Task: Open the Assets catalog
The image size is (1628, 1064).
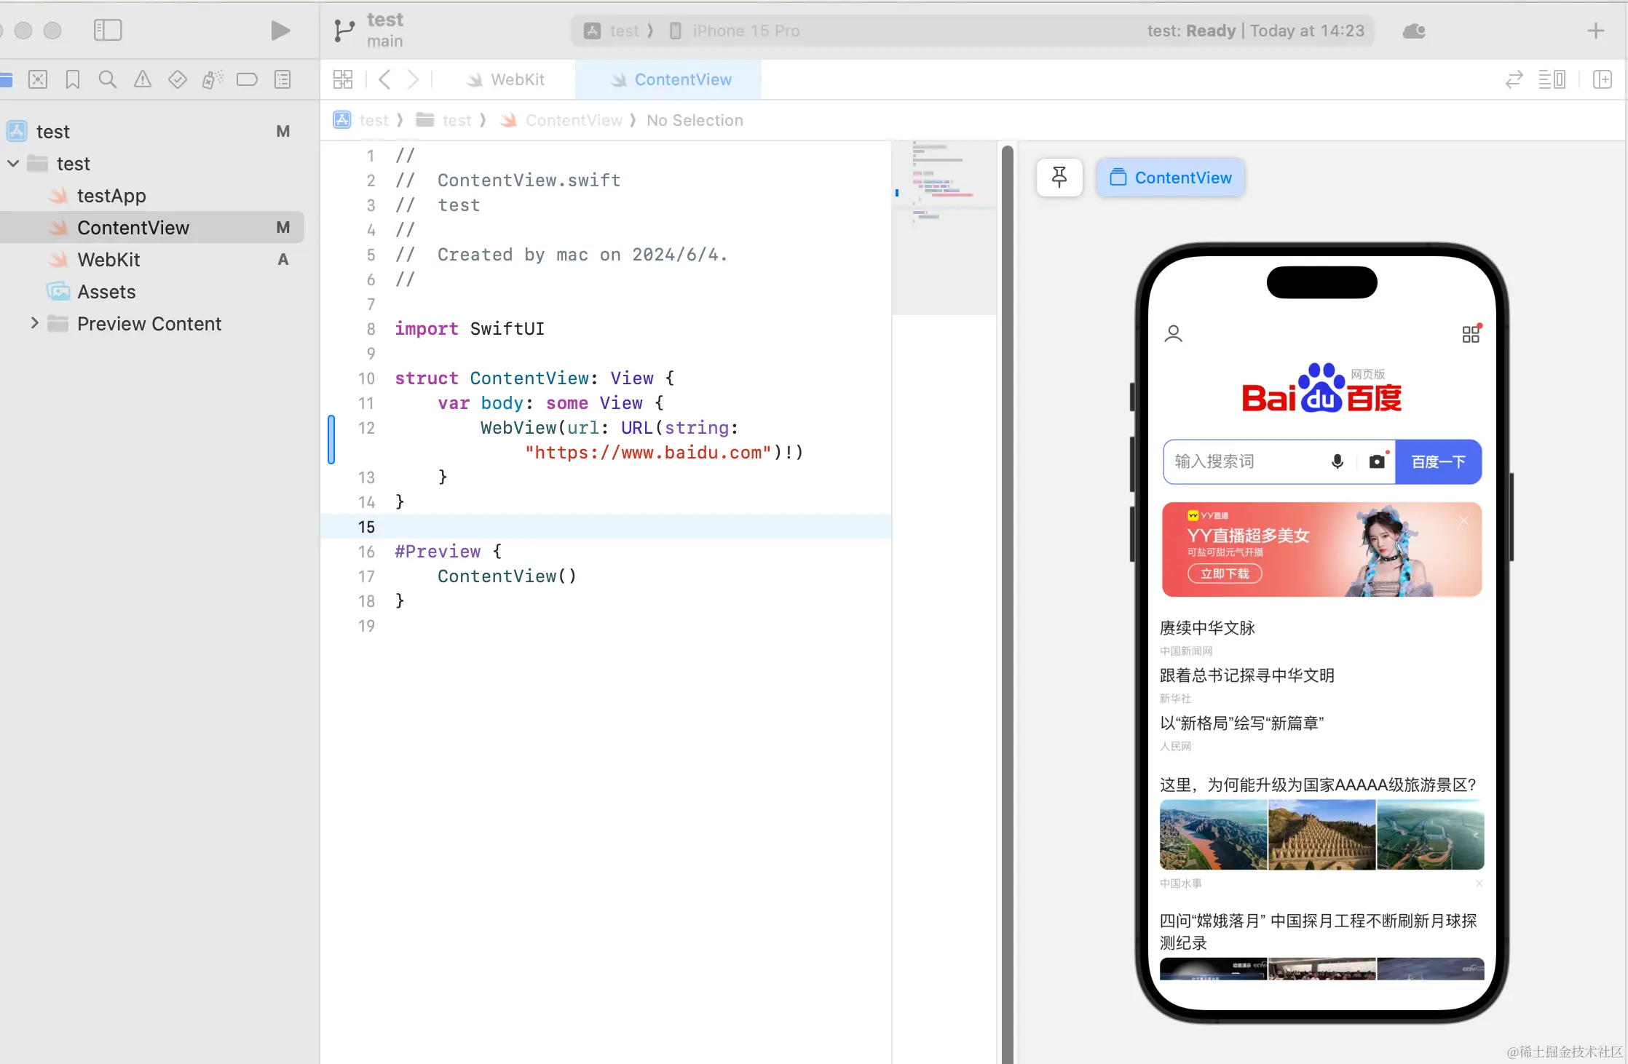Action: 151,292
